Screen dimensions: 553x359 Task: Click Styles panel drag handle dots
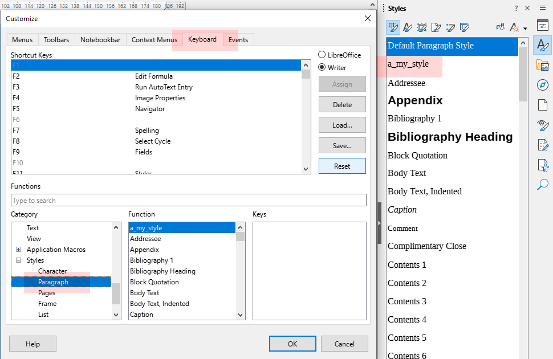383,8
